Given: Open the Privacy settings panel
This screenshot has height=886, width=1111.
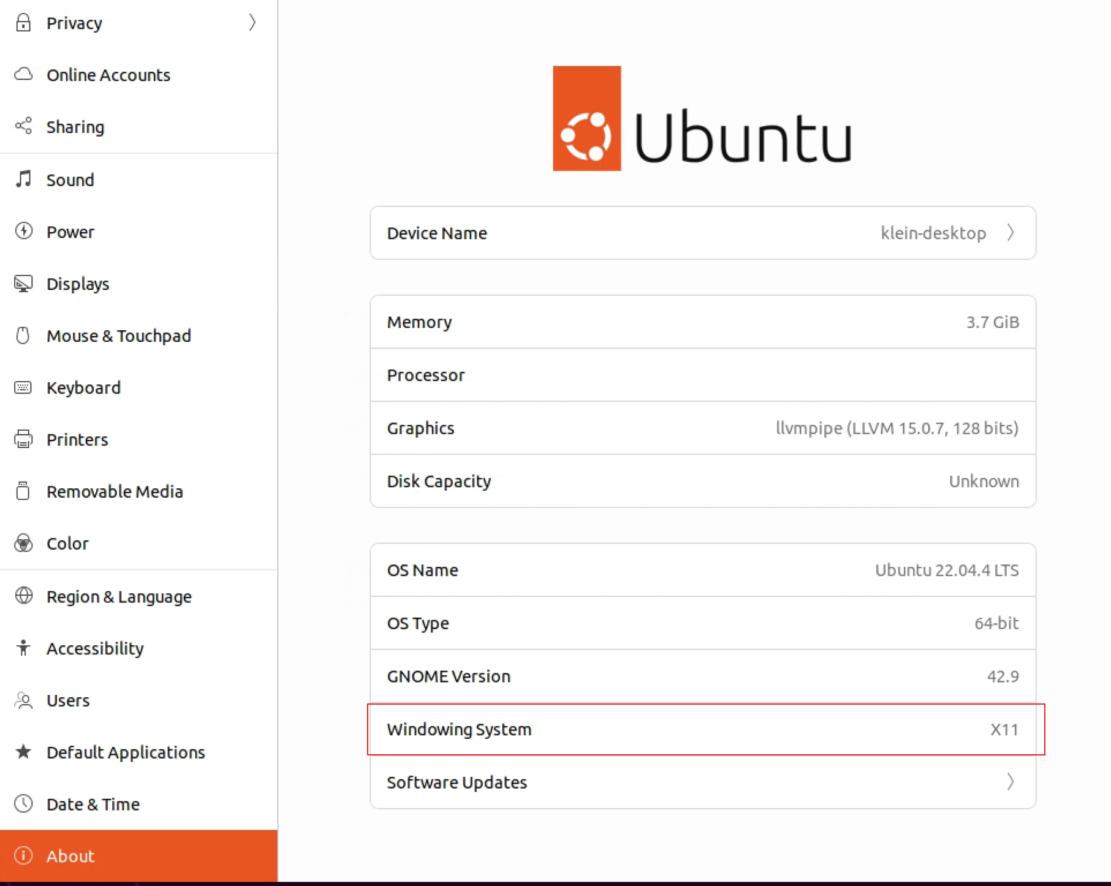Looking at the screenshot, I should [138, 23].
